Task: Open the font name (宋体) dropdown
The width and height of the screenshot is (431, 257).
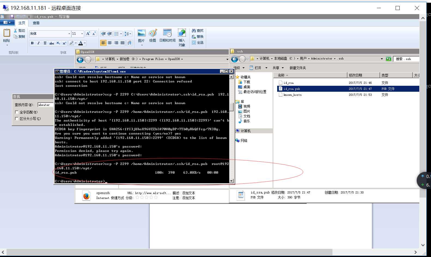Action: point(69,34)
